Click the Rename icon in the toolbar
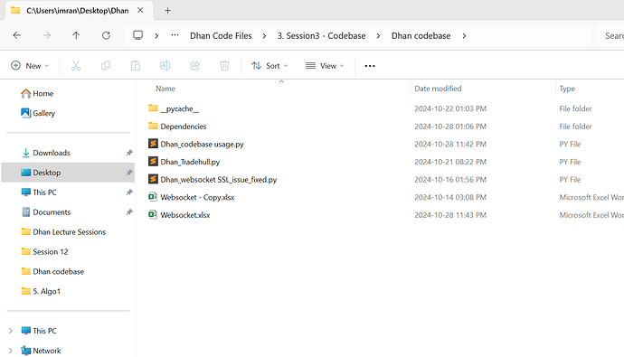This screenshot has height=357, width=624. 165,66
